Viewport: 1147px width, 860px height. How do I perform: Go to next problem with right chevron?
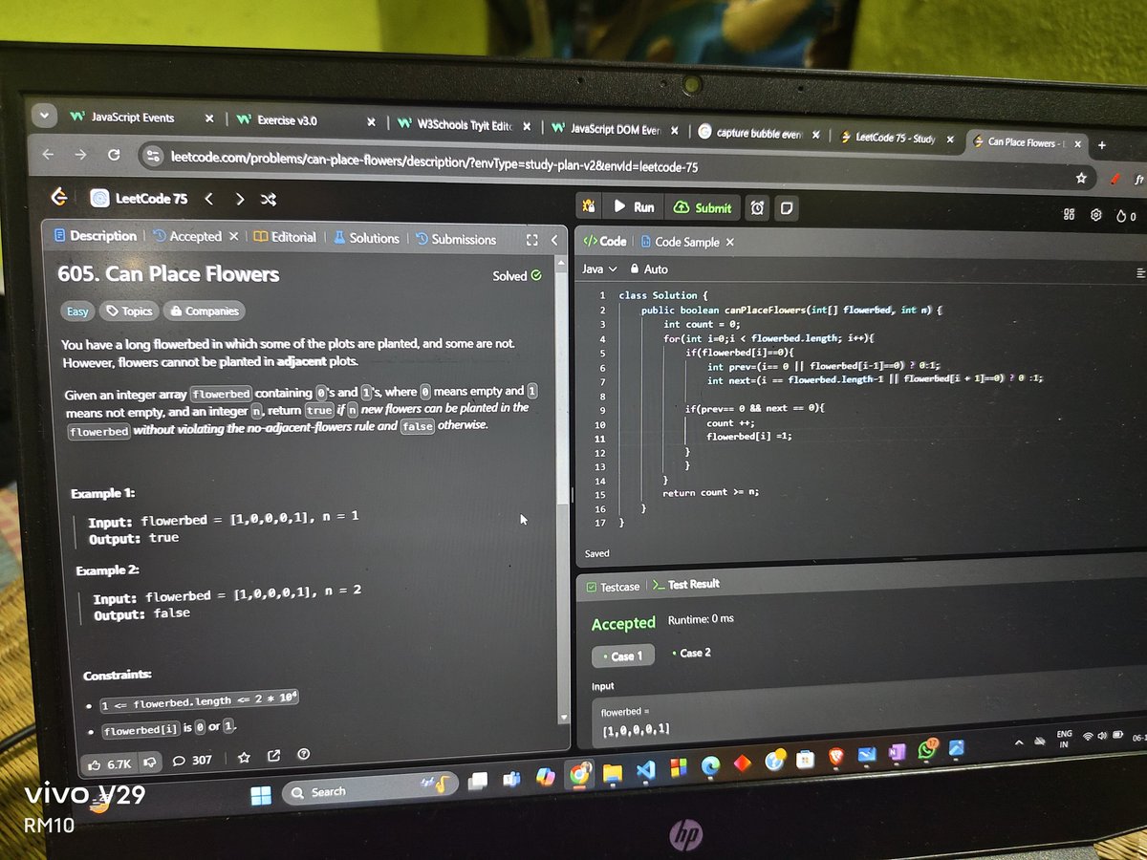[x=239, y=199]
